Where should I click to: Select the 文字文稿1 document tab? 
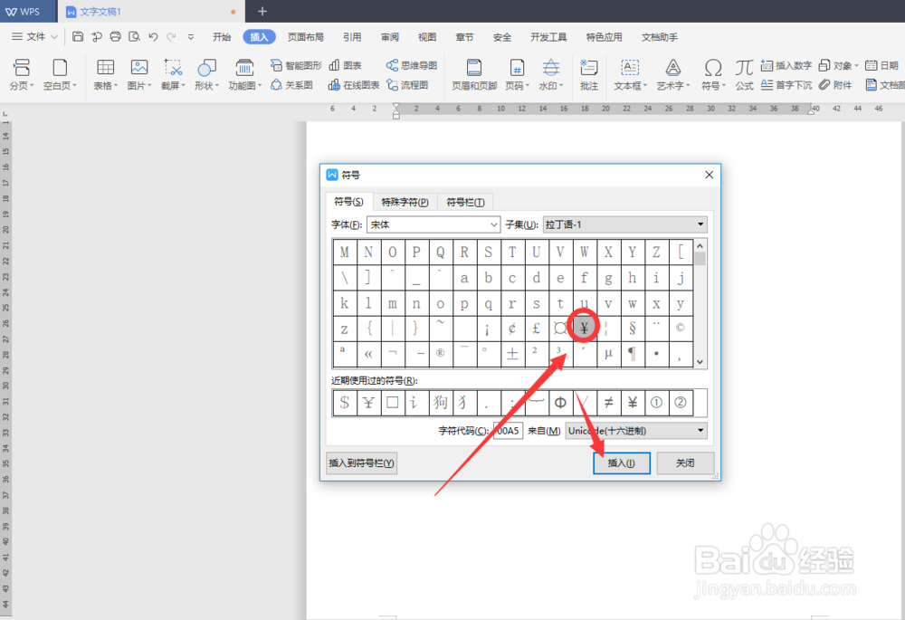point(150,12)
